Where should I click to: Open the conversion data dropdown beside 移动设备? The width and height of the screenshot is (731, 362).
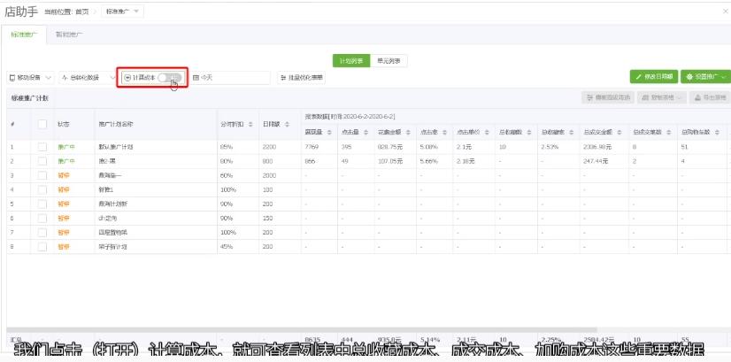click(88, 77)
